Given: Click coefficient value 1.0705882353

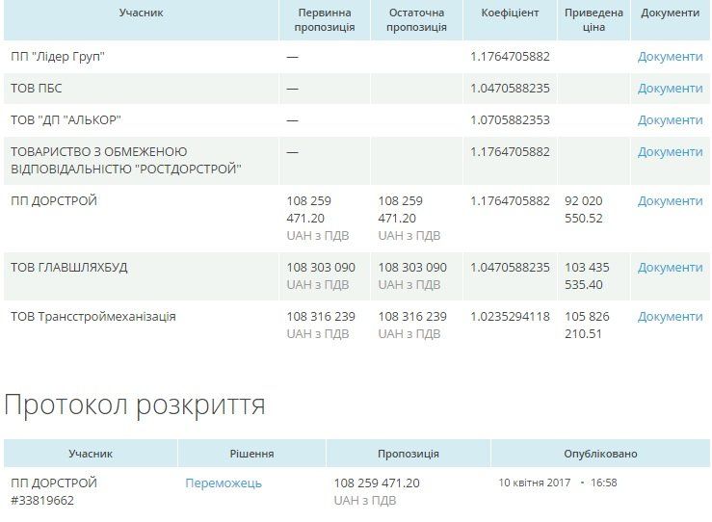Looking at the screenshot, I should pyautogui.click(x=510, y=120).
